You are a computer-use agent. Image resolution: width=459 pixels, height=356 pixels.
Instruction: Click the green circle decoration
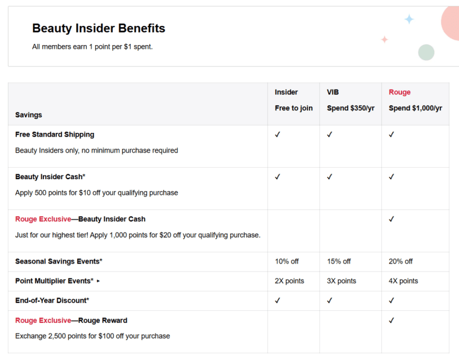[x=426, y=52]
